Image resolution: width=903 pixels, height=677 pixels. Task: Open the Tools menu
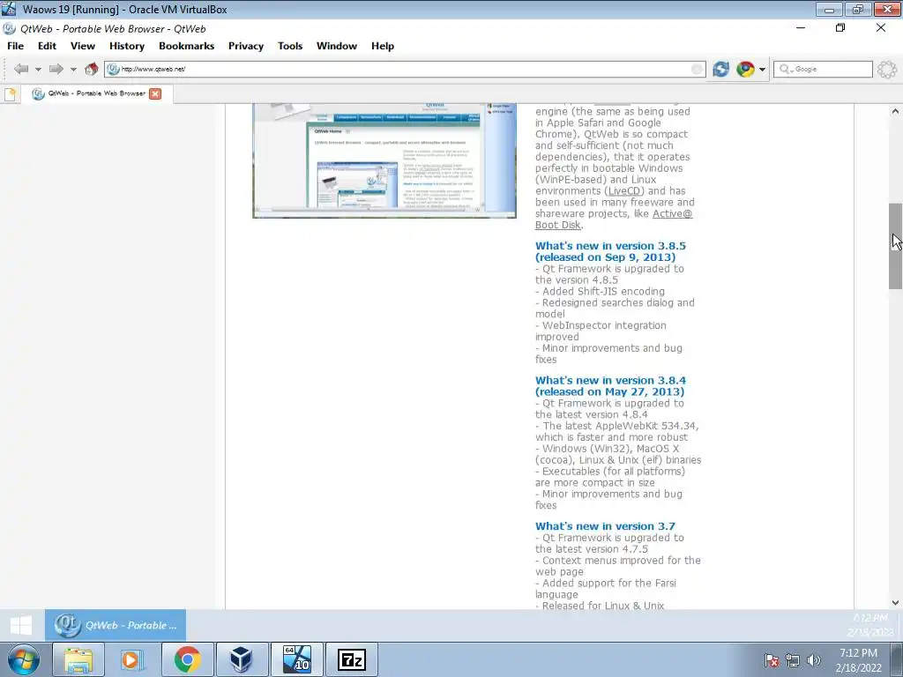[x=289, y=46]
